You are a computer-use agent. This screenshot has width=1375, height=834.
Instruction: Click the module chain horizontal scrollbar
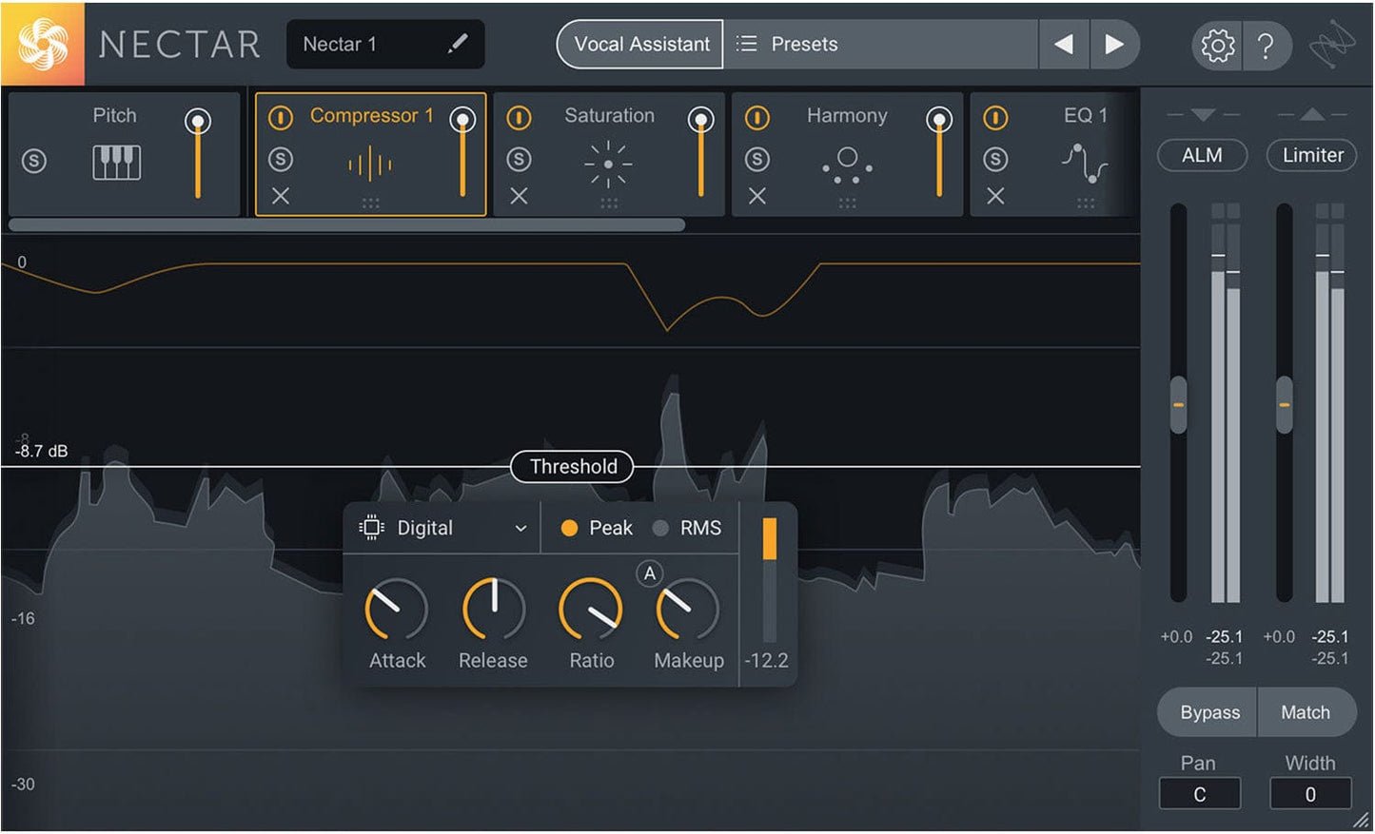[x=346, y=225]
